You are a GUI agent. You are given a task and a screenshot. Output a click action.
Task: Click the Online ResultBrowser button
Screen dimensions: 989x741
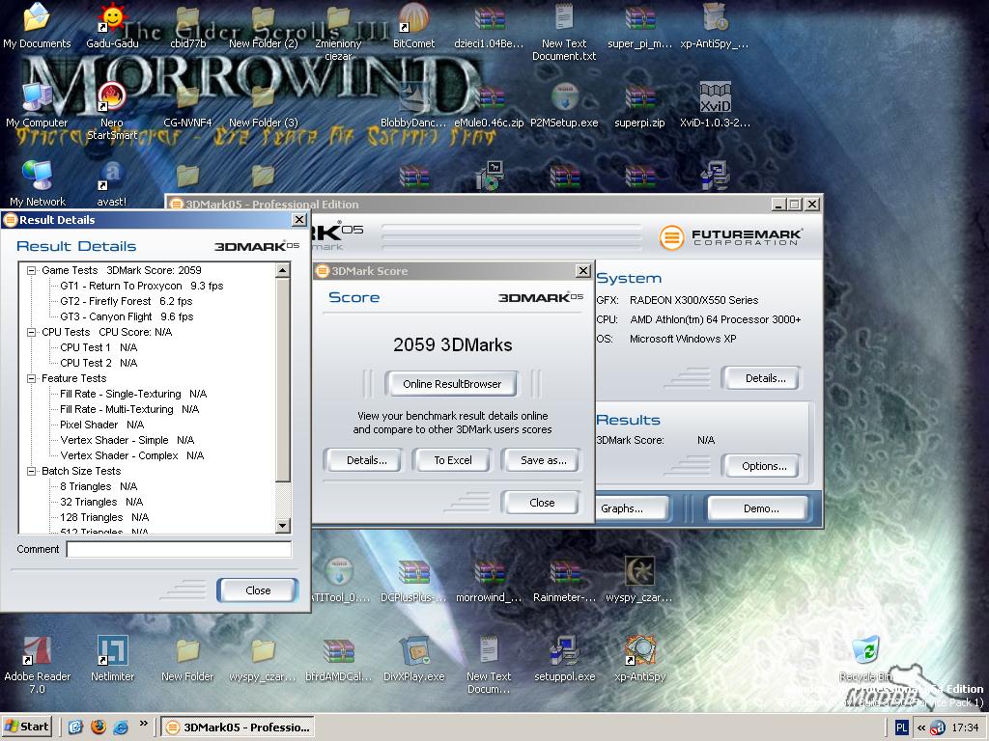point(452,384)
